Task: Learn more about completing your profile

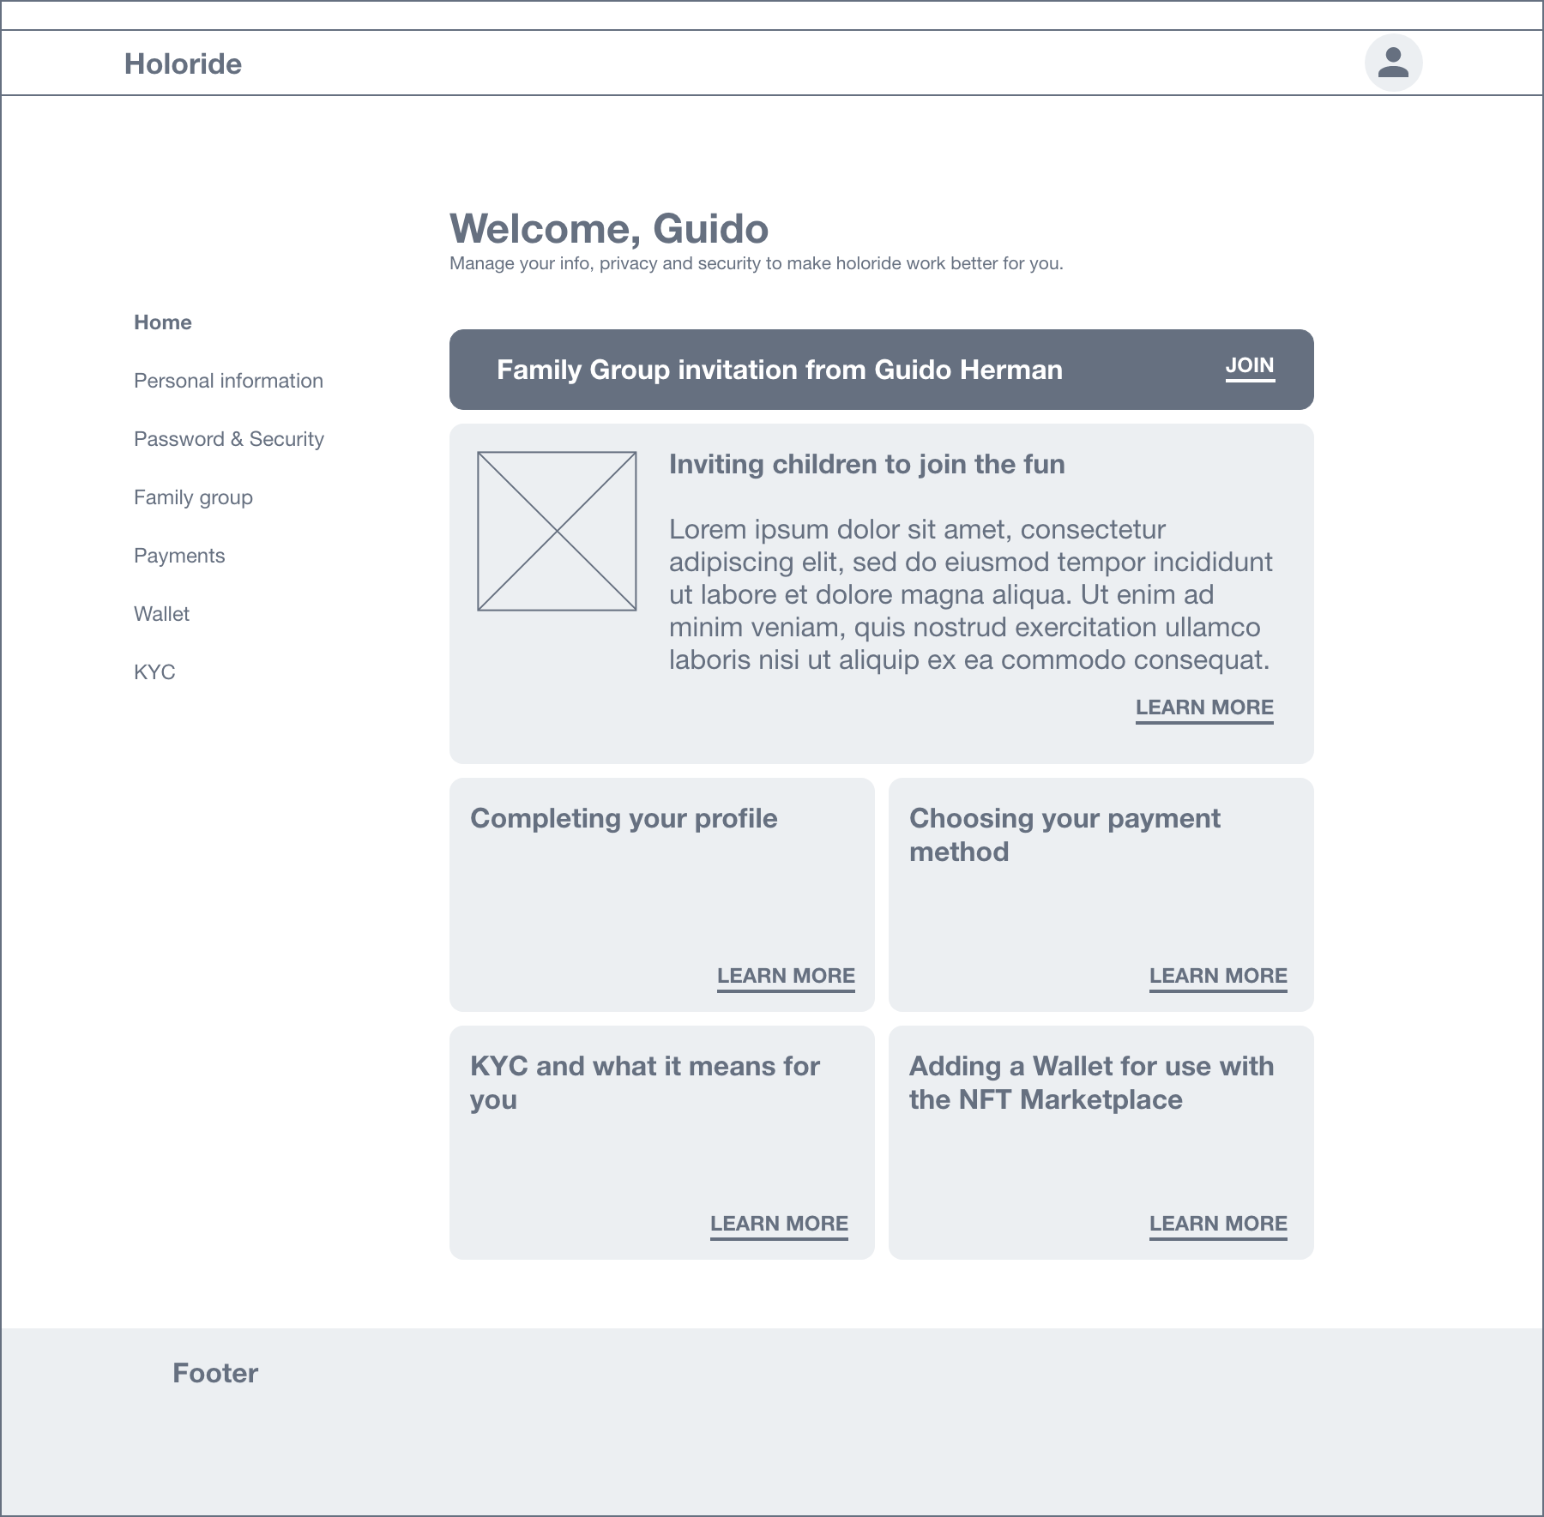Action: tap(786, 977)
